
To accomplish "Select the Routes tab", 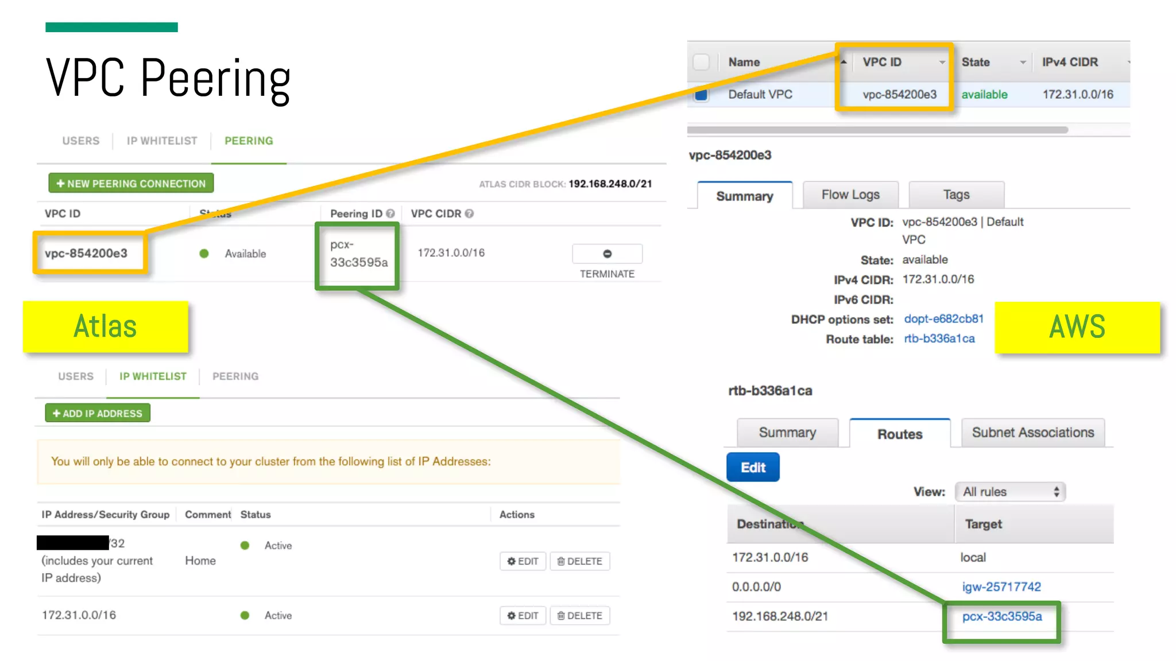I will (x=900, y=434).
